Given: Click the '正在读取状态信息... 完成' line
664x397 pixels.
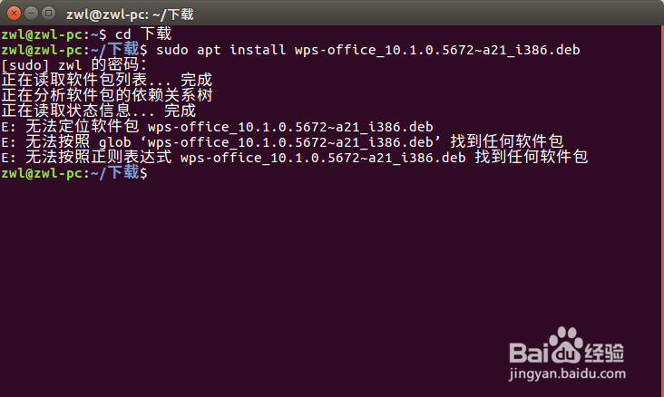Looking at the screenshot, I should (x=99, y=111).
